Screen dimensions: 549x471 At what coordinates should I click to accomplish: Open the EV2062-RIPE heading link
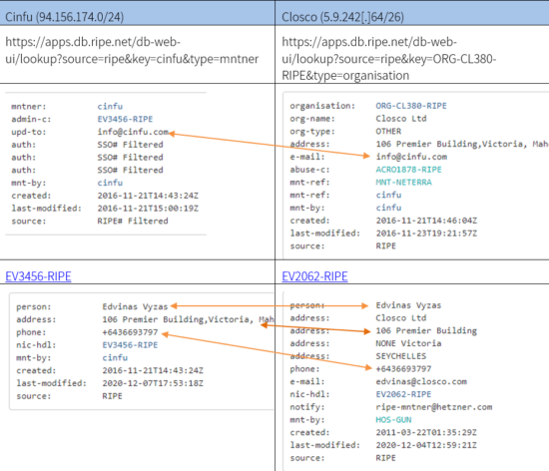314,276
